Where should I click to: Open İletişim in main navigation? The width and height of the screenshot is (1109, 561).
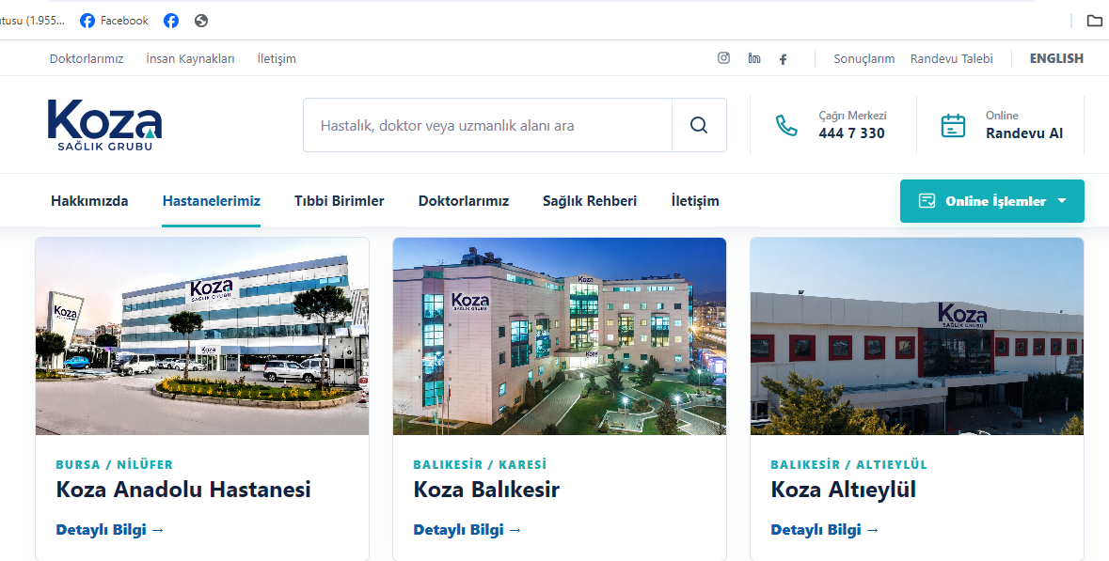[x=694, y=201]
